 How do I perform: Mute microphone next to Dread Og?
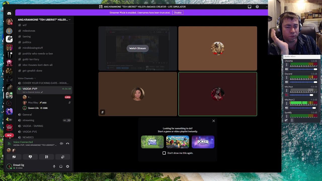pos(54,166)
